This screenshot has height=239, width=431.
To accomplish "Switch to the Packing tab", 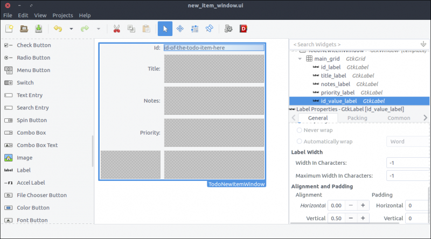I will point(357,118).
